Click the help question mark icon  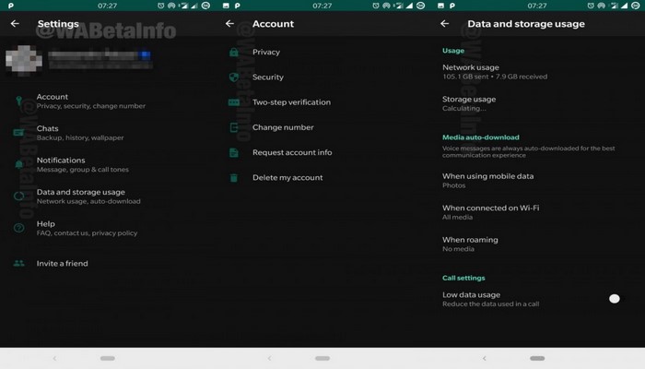click(x=18, y=228)
